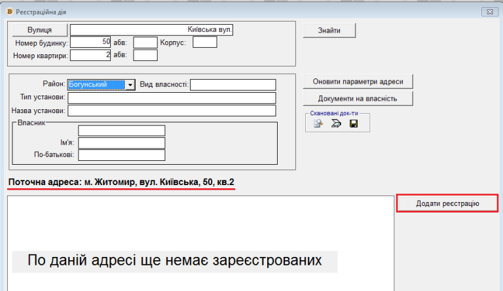Focus the По-батькові input field

[x=121, y=155]
